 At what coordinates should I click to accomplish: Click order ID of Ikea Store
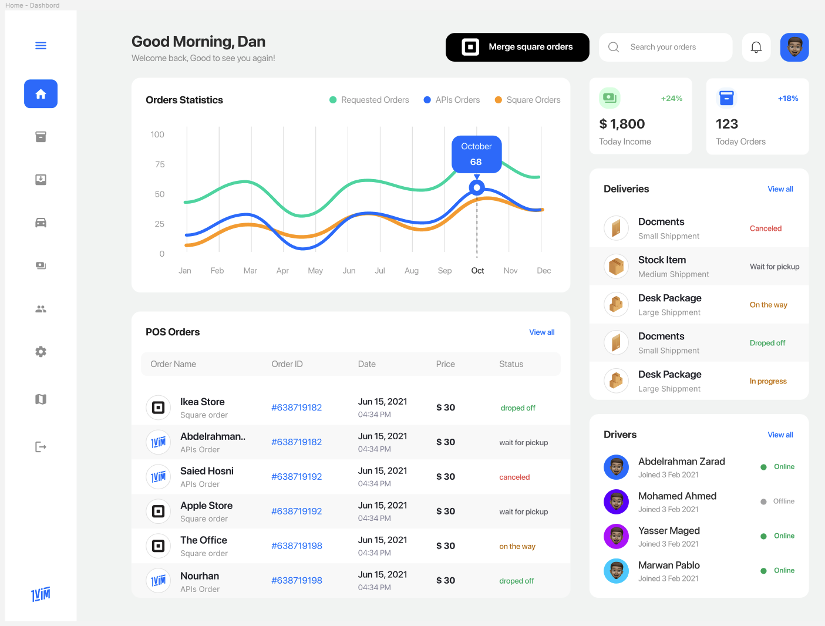297,408
